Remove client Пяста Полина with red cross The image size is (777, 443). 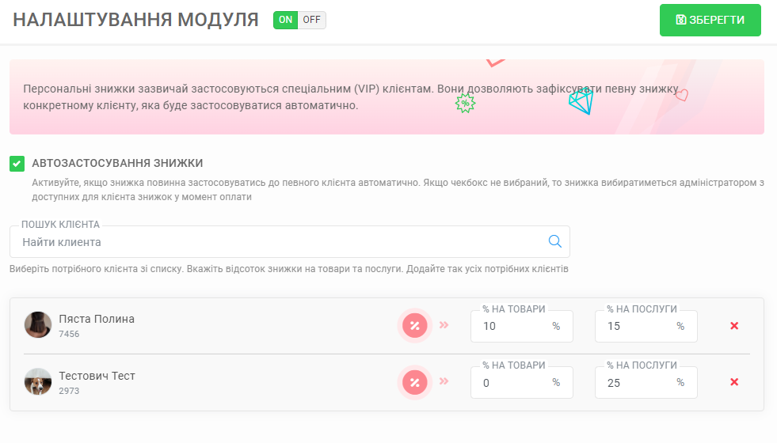click(x=734, y=326)
